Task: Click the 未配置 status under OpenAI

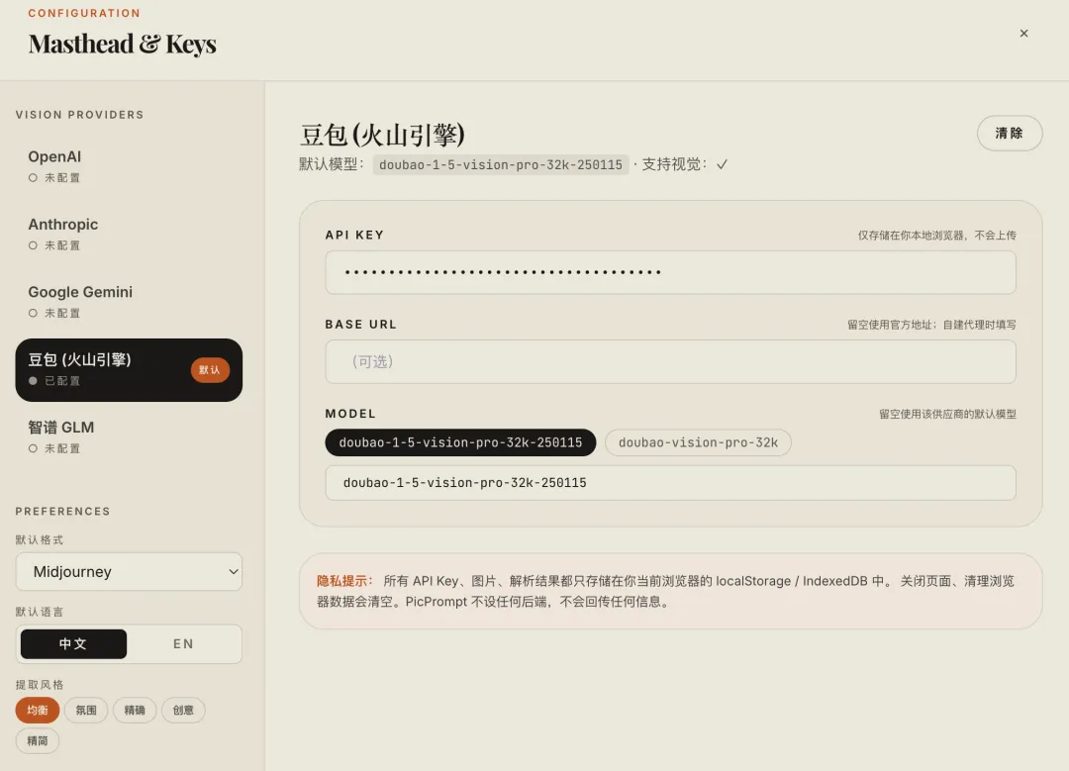Action: point(54,178)
